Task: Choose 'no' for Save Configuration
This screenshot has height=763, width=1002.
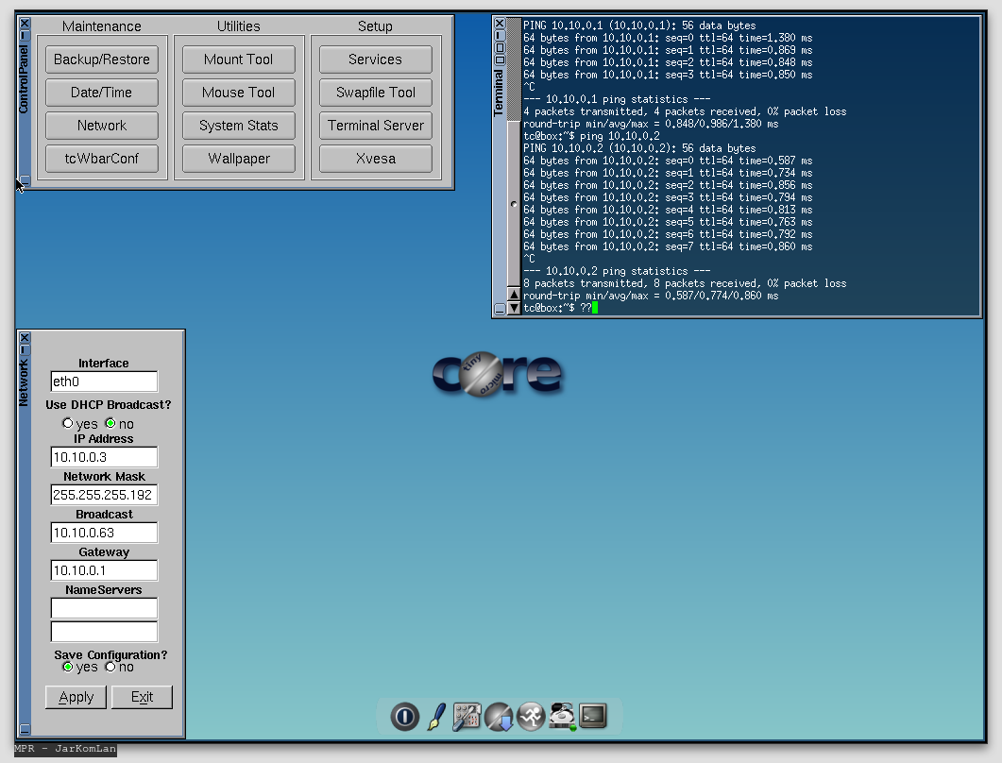Action: coord(110,667)
